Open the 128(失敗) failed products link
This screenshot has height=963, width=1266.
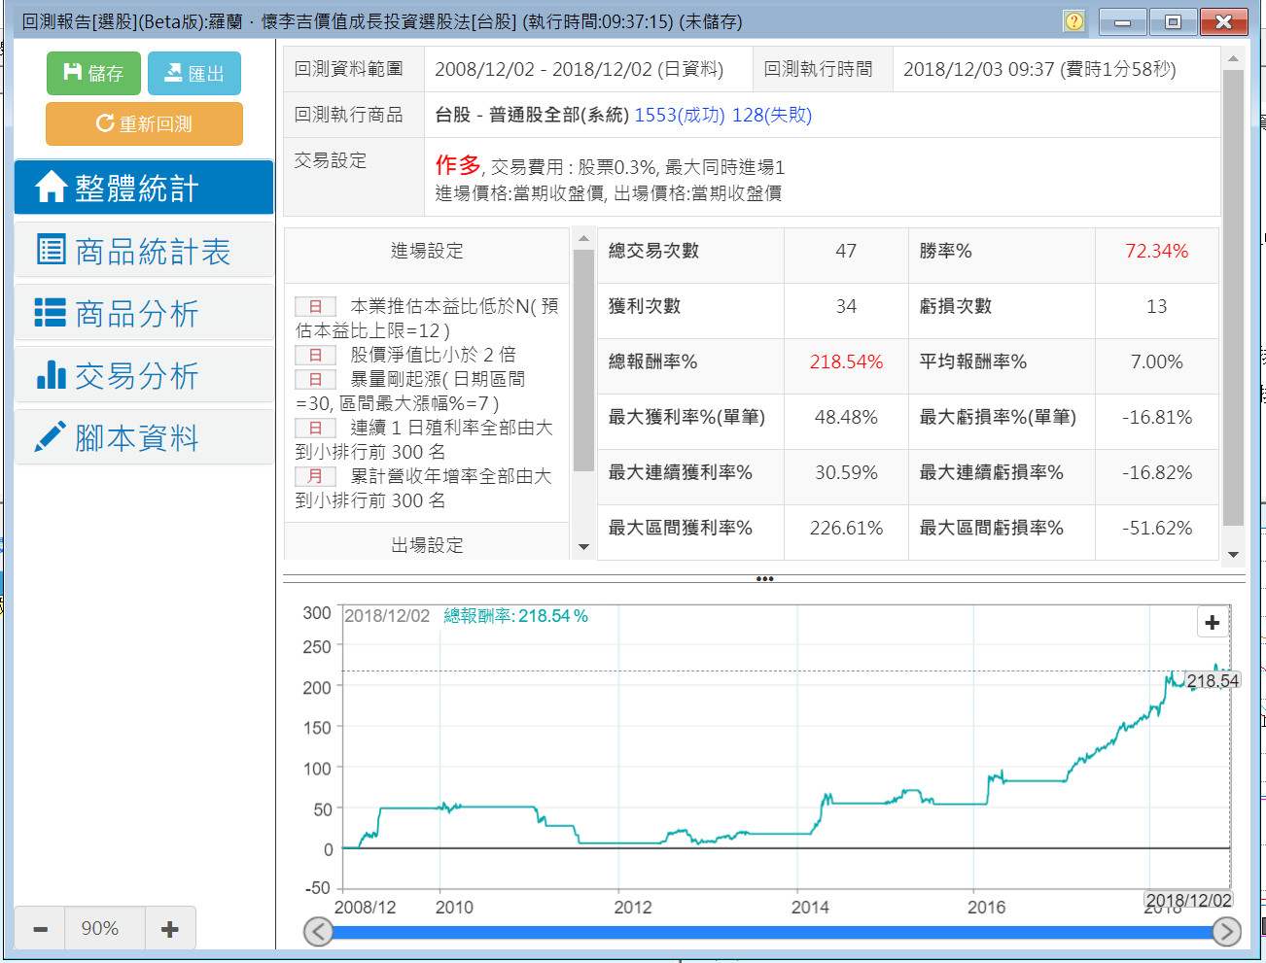(x=772, y=115)
